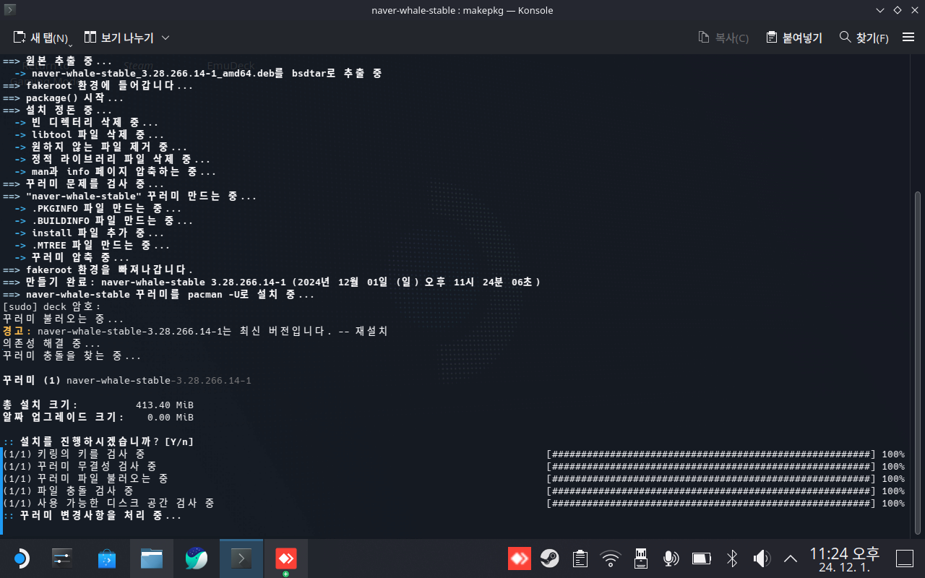Click the 복사(C) copy button
The image size is (925, 578).
723,38
